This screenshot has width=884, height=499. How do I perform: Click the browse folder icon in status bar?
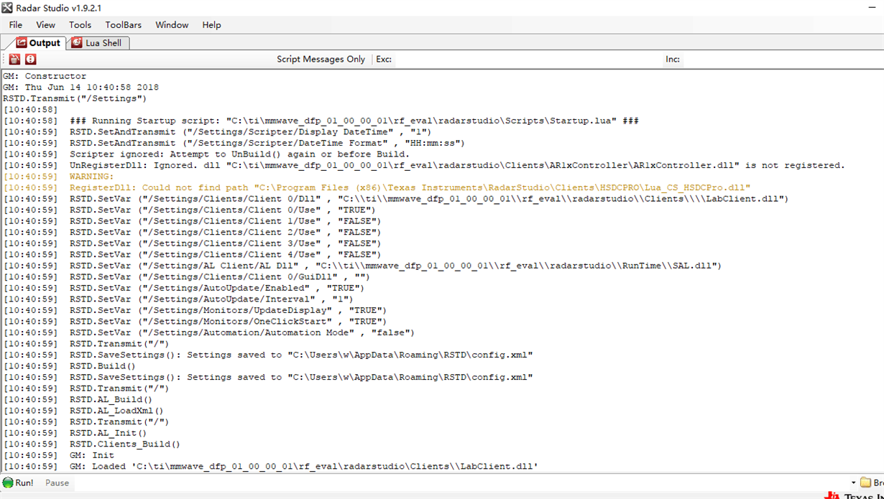tap(865, 482)
